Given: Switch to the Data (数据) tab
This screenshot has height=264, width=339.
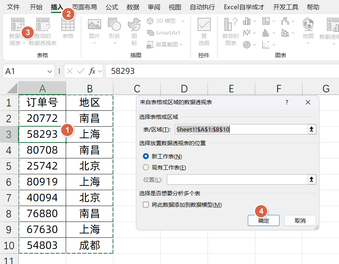Looking at the screenshot, I should (133, 7).
